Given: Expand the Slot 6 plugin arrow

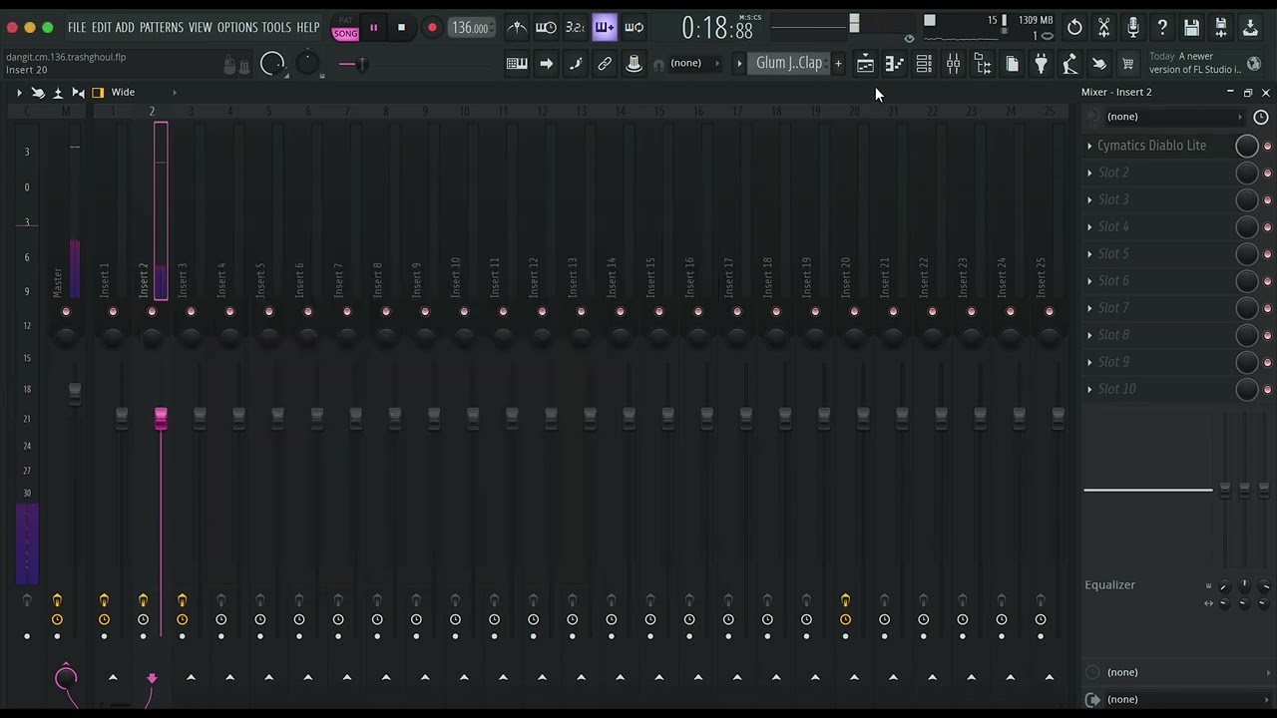Looking at the screenshot, I should [1089, 280].
